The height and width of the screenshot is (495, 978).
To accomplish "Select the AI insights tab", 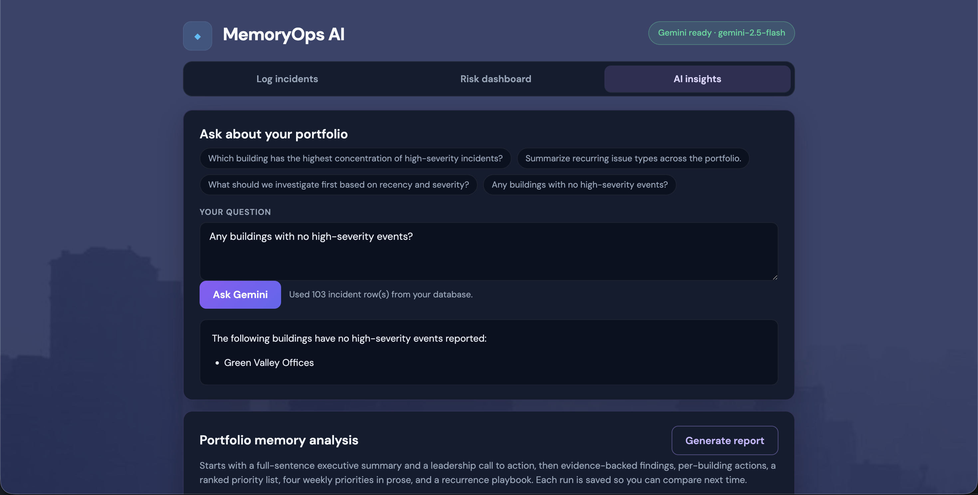I will 697,79.
